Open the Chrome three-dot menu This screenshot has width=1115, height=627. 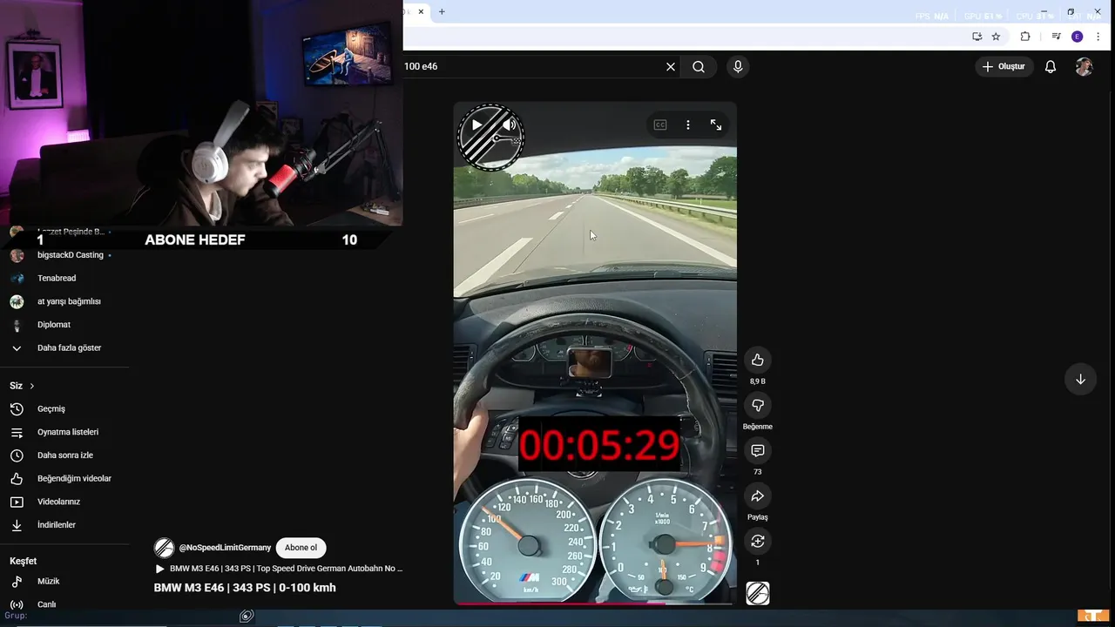1098,37
